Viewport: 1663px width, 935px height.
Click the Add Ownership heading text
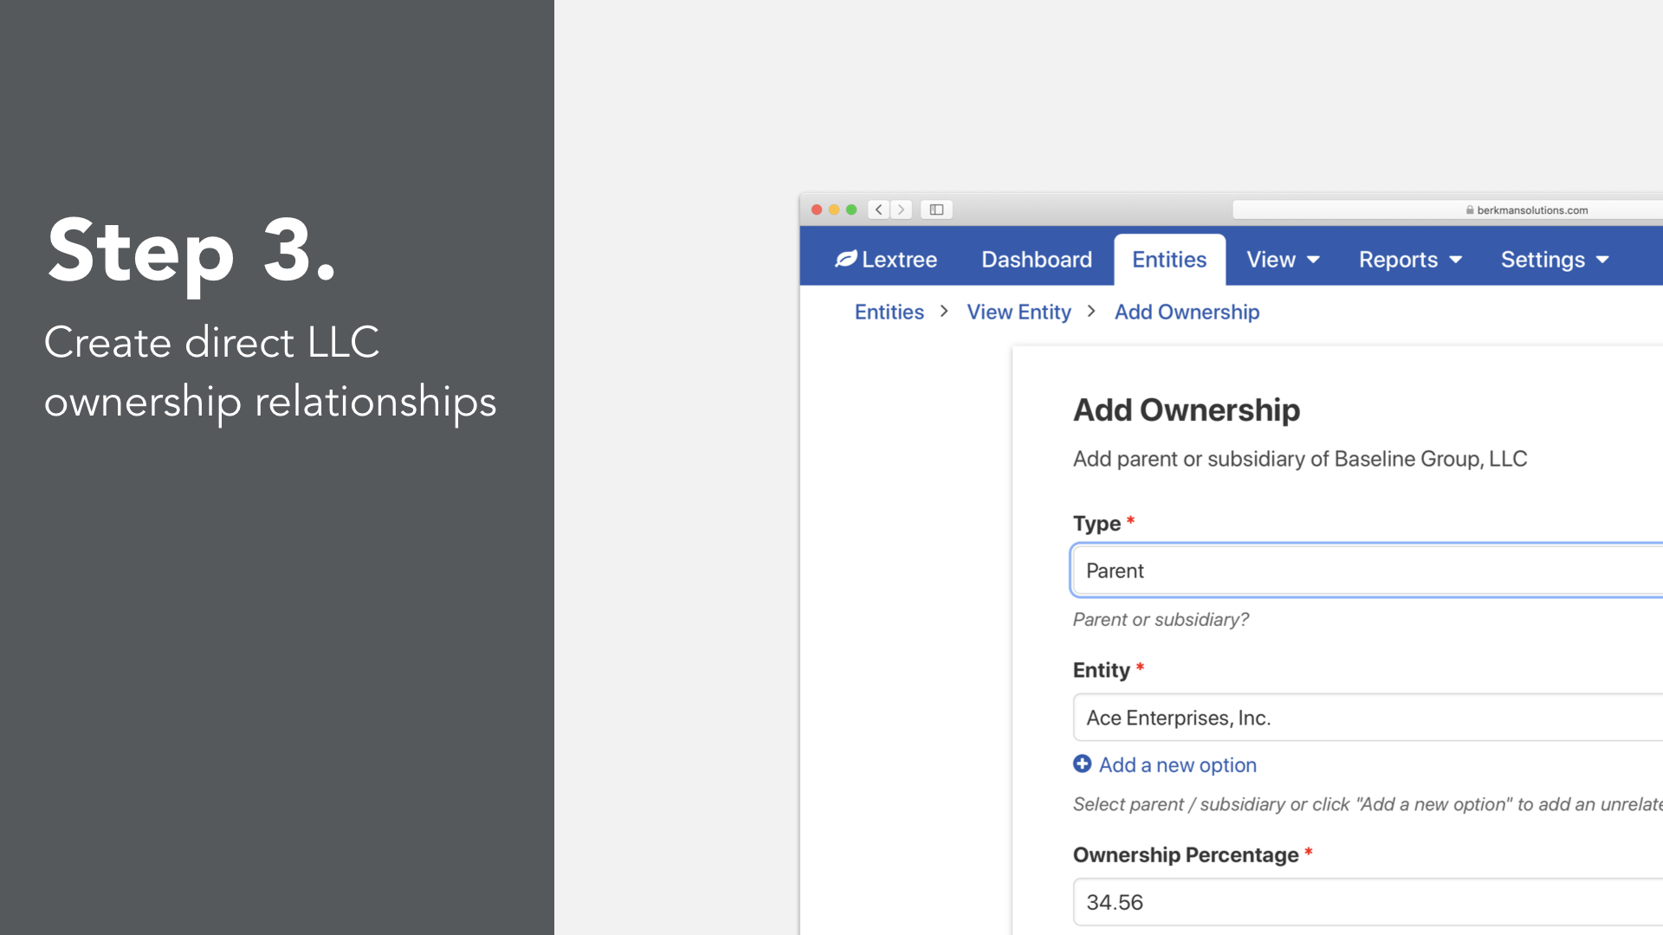pyautogui.click(x=1186, y=409)
